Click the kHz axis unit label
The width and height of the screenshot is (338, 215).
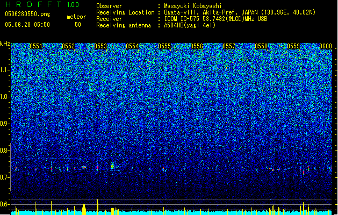click(x=5, y=44)
